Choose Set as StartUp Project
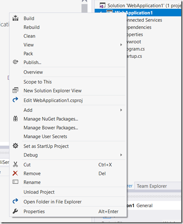Image resolution: width=183 pixels, height=224 pixels. [68, 146]
